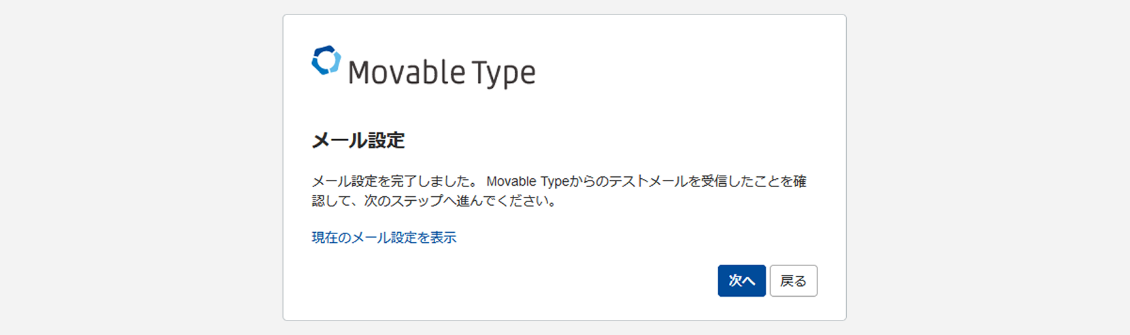
Task: Click the メール設定 heading
Action: [358, 141]
